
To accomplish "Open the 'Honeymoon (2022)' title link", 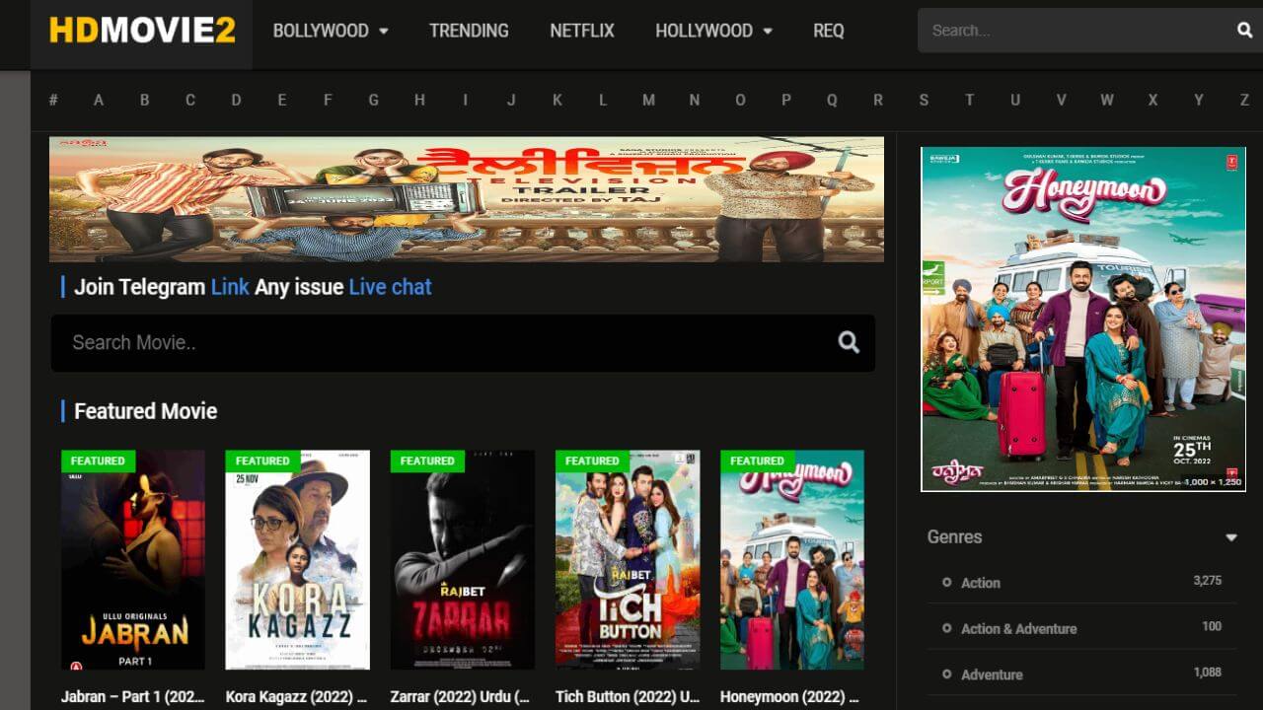I will click(790, 696).
